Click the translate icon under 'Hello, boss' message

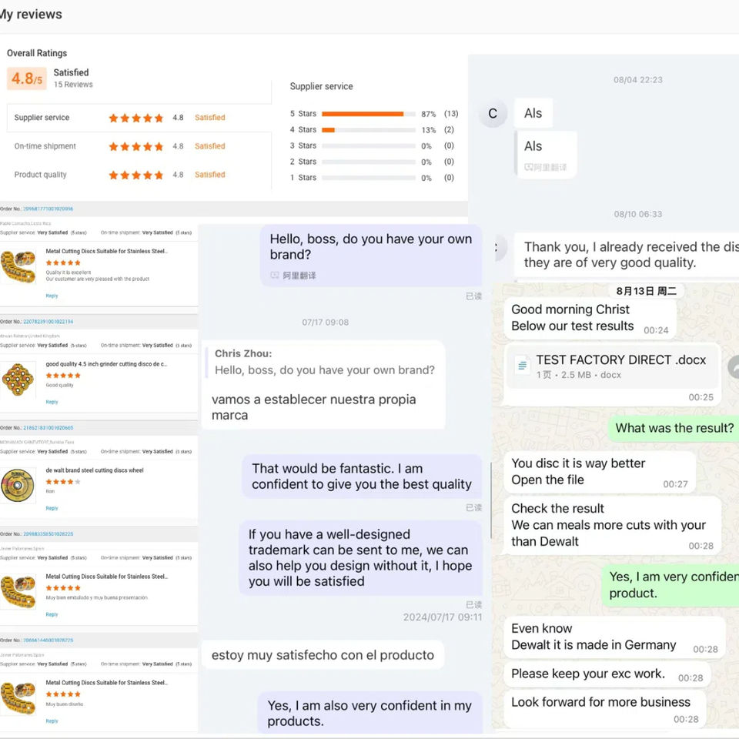[275, 276]
